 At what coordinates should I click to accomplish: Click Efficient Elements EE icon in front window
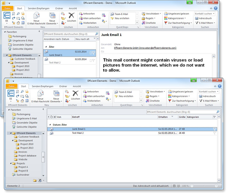11,95
